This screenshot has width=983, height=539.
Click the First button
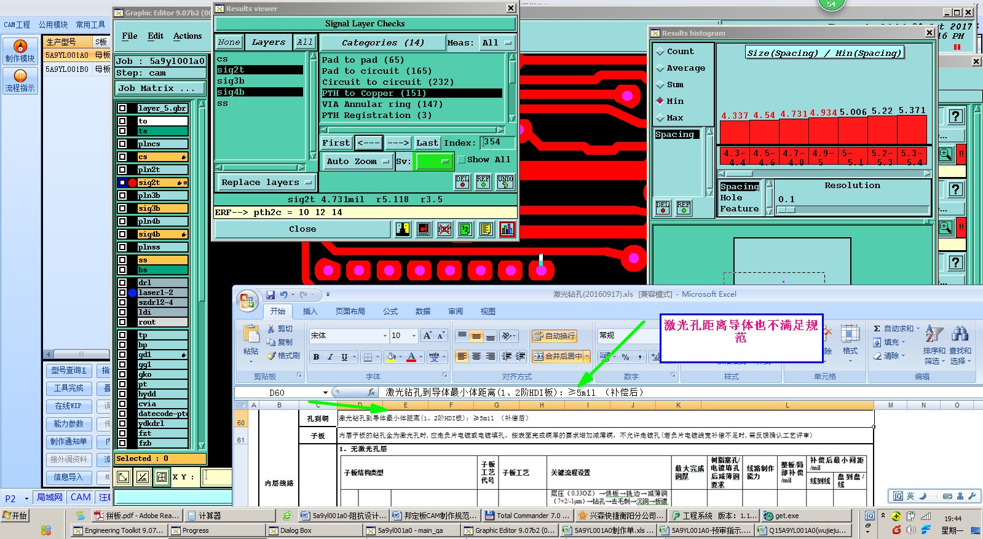pyautogui.click(x=336, y=143)
